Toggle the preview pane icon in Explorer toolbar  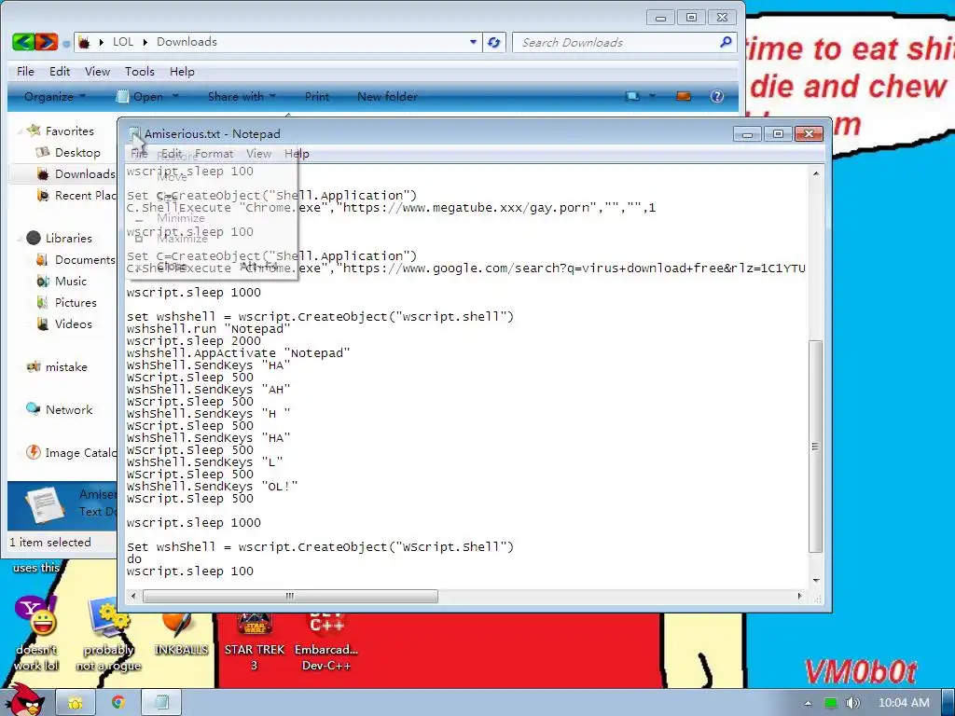(684, 96)
